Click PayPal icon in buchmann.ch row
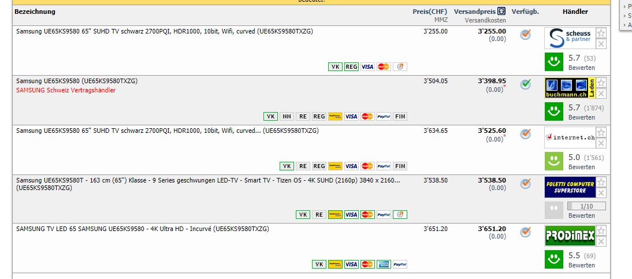The image size is (632, 279). pos(384,117)
